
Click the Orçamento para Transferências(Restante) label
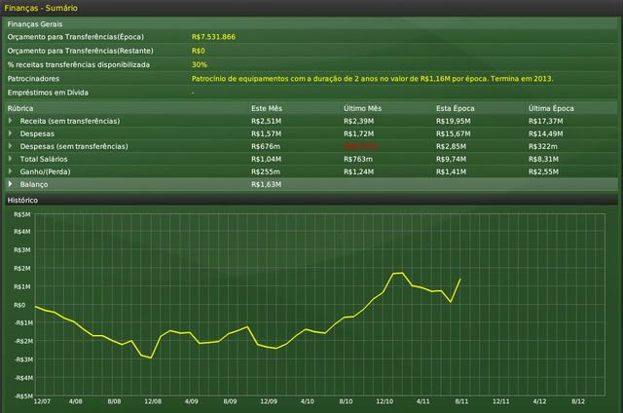80,51
